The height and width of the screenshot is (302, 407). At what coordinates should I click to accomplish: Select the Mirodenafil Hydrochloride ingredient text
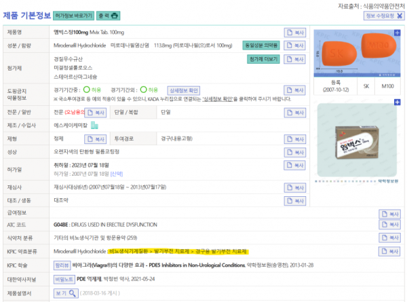click(79, 45)
